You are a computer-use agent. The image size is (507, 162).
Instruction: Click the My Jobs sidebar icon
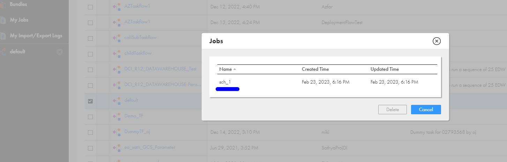3,20
